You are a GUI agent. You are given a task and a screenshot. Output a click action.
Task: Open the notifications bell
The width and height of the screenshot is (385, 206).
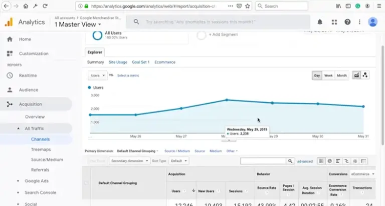point(320,22)
